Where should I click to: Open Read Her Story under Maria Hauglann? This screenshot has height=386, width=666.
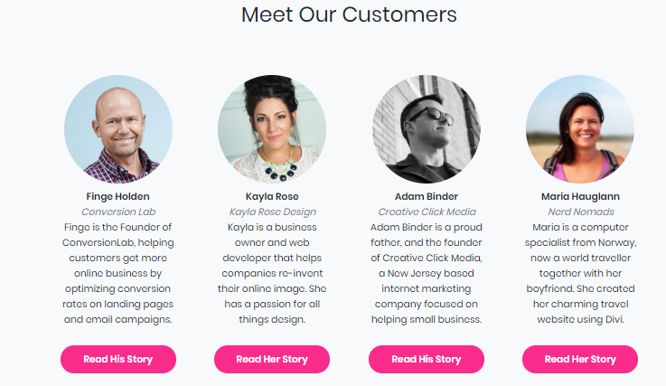(580, 359)
